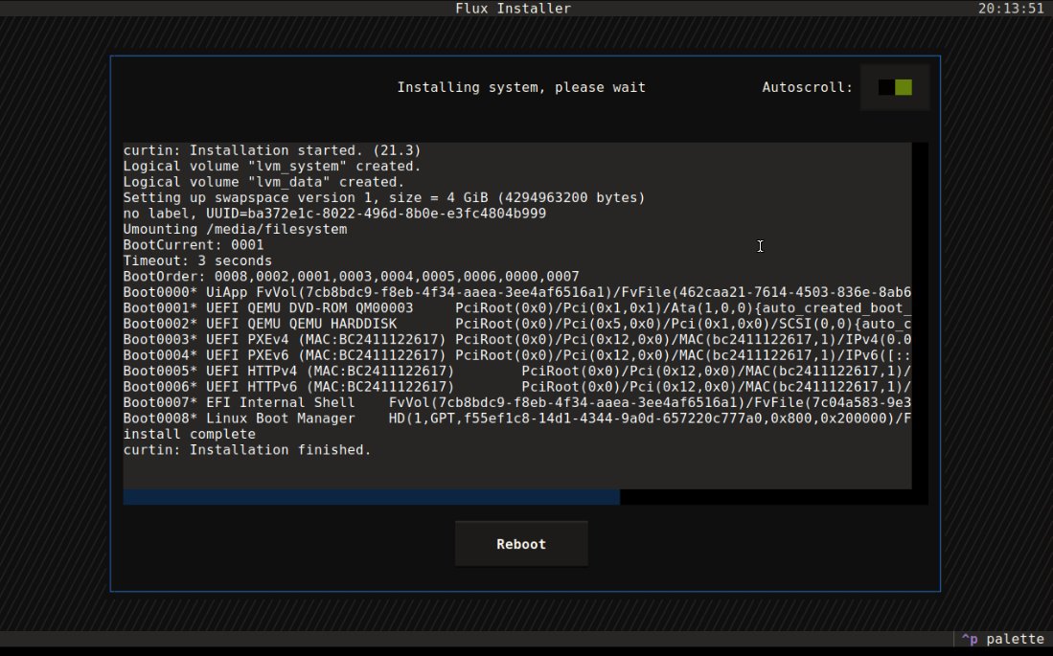Click the Flux Installer title
Viewport: 1053px width, 656px height.
(x=513, y=8)
